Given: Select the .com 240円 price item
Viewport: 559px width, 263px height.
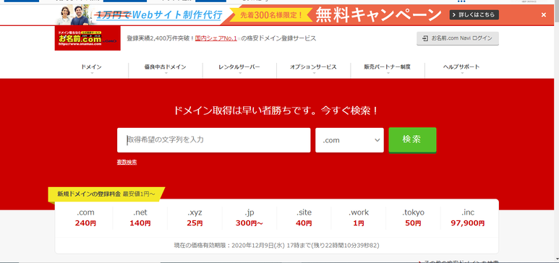Looking at the screenshot, I should [85, 218].
